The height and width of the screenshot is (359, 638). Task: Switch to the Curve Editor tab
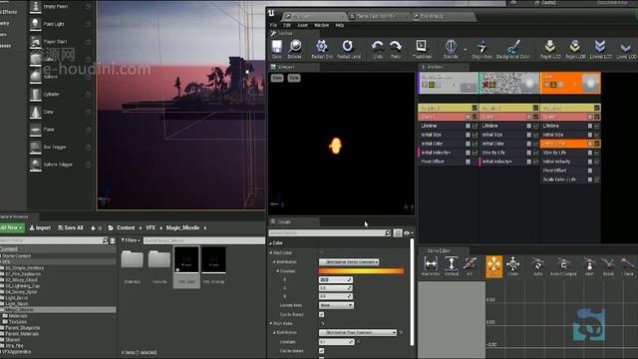coord(439,250)
